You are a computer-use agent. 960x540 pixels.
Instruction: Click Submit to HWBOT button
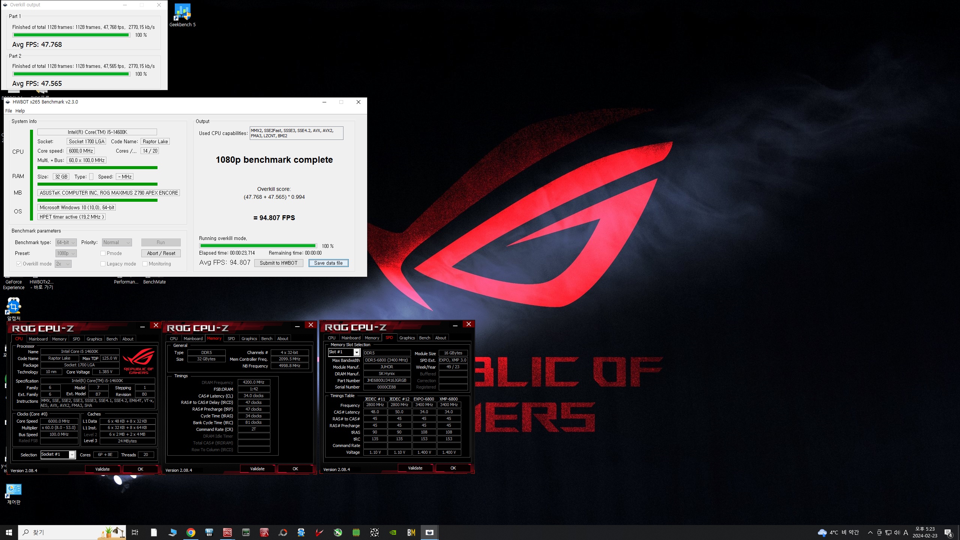[279, 263]
